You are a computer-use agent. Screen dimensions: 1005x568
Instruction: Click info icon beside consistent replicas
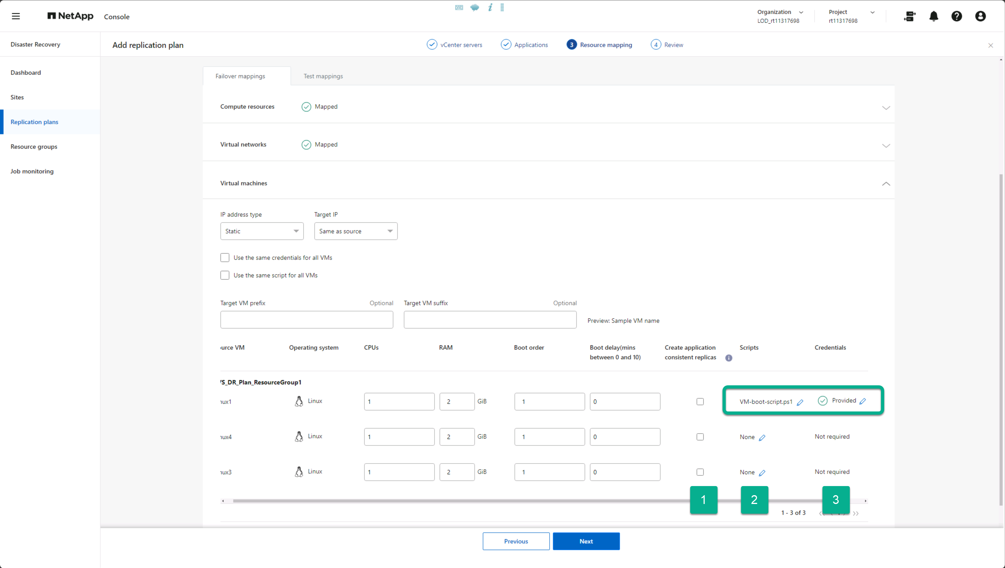[729, 358]
